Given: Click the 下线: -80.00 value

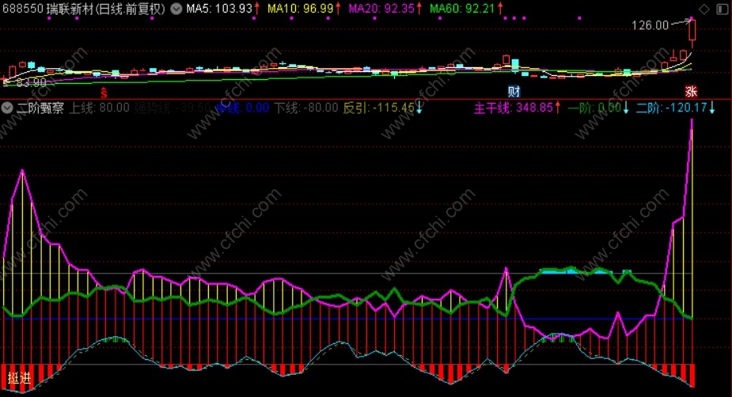Looking at the screenshot, I should pyautogui.click(x=306, y=108).
